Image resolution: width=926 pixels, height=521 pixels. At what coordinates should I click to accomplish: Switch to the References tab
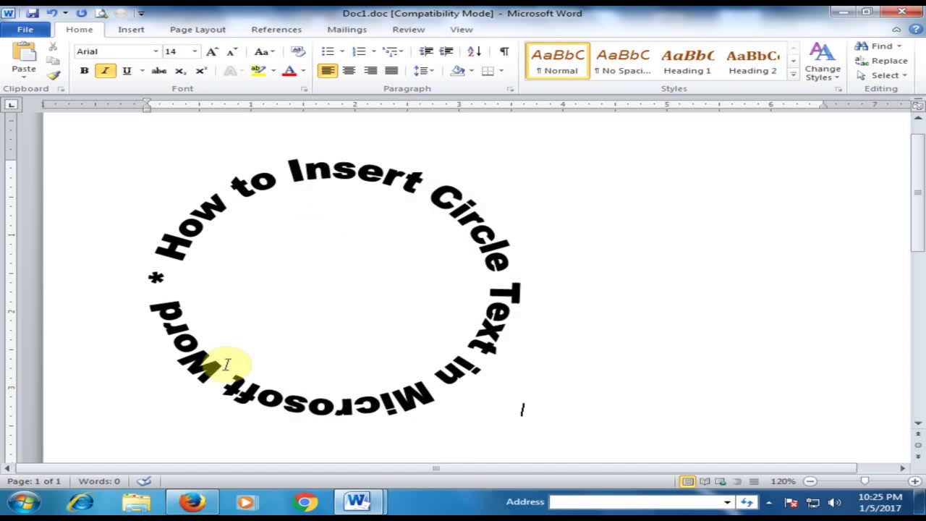click(276, 30)
